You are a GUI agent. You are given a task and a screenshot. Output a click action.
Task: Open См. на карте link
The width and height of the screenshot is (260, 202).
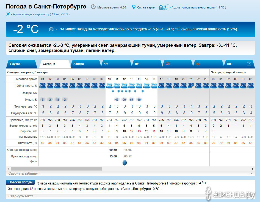146,7
